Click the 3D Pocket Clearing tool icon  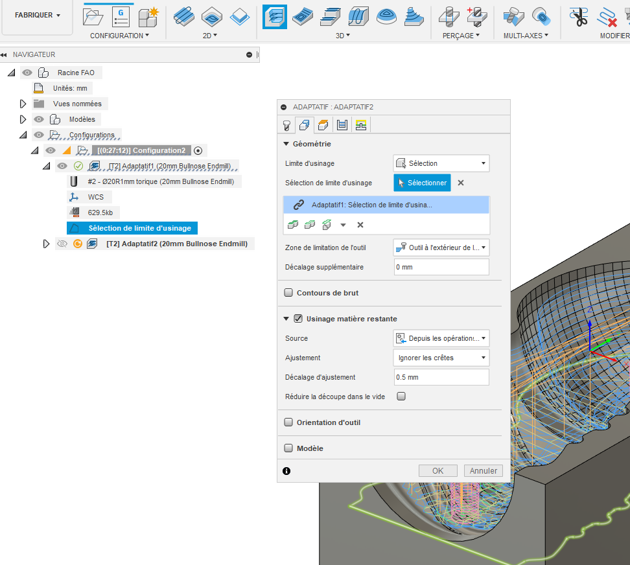pyautogui.click(x=303, y=17)
